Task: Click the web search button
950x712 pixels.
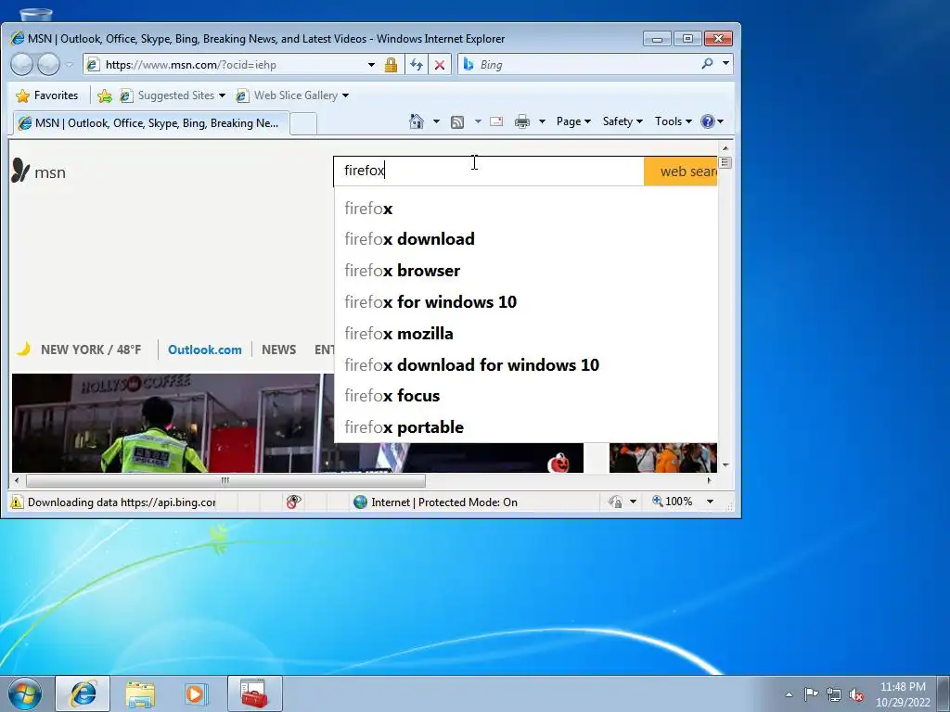Action: pos(680,172)
